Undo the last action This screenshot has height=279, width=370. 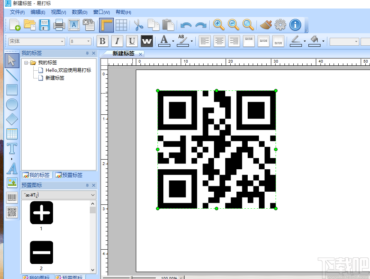tap(186, 25)
